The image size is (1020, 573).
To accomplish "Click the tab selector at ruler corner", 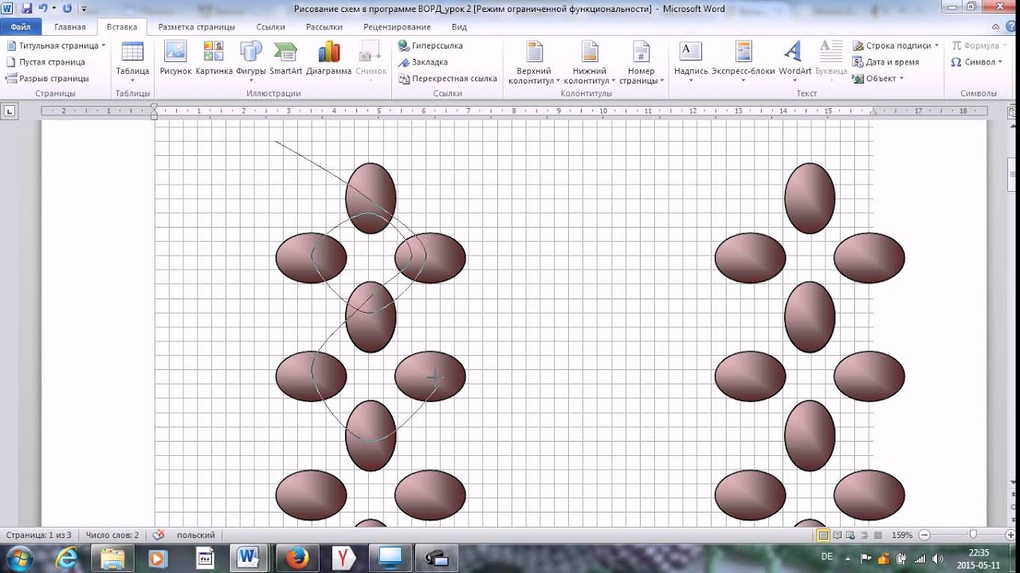I will coord(10,111).
